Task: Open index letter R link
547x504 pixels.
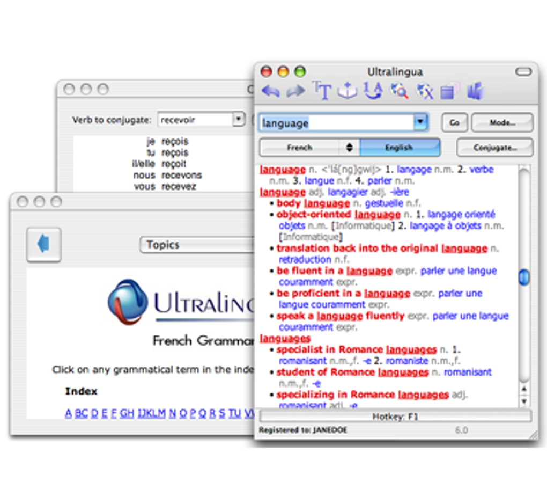Action: (x=212, y=413)
